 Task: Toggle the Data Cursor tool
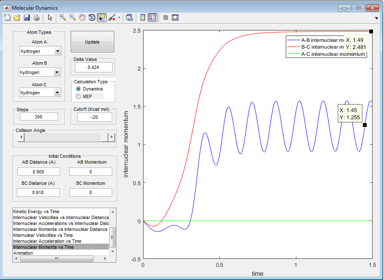102,18
